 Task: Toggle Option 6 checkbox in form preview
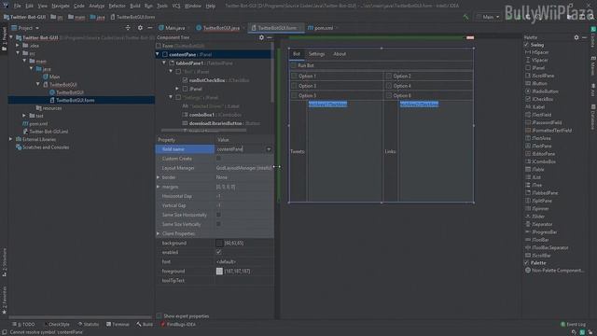(389, 95)
